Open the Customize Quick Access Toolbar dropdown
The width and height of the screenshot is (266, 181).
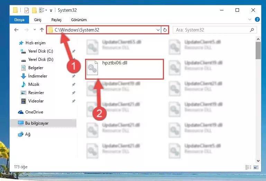(51, 11)
